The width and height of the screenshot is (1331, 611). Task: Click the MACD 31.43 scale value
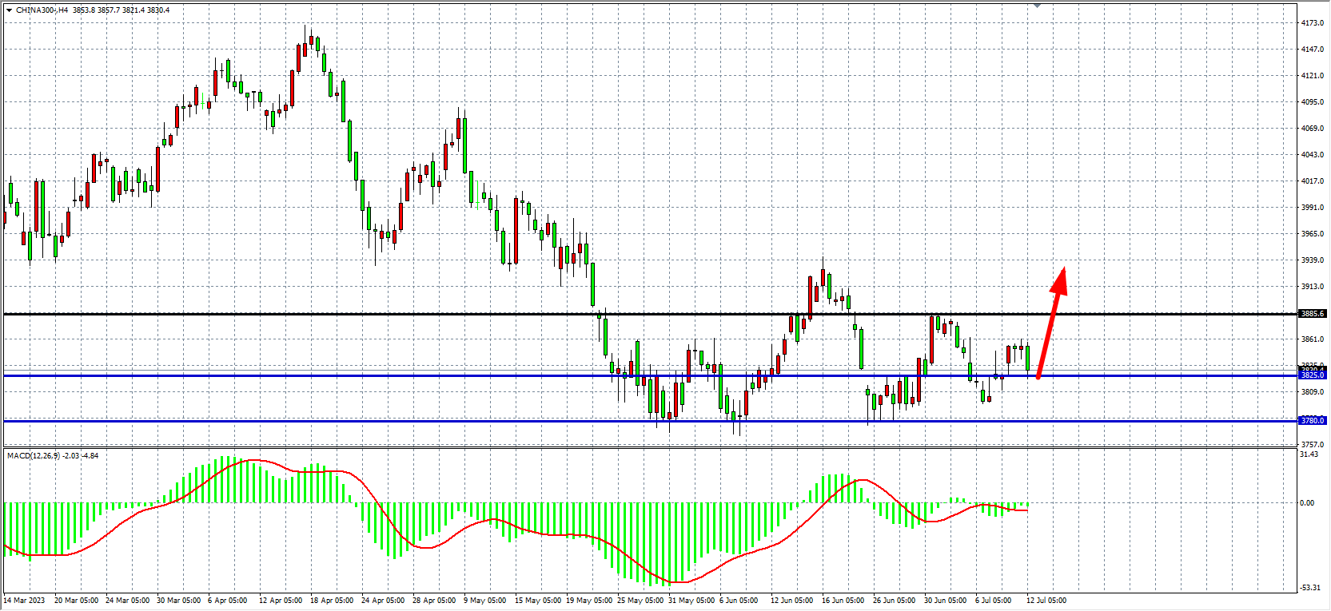pyautogui.click(x=1309, y=454)
